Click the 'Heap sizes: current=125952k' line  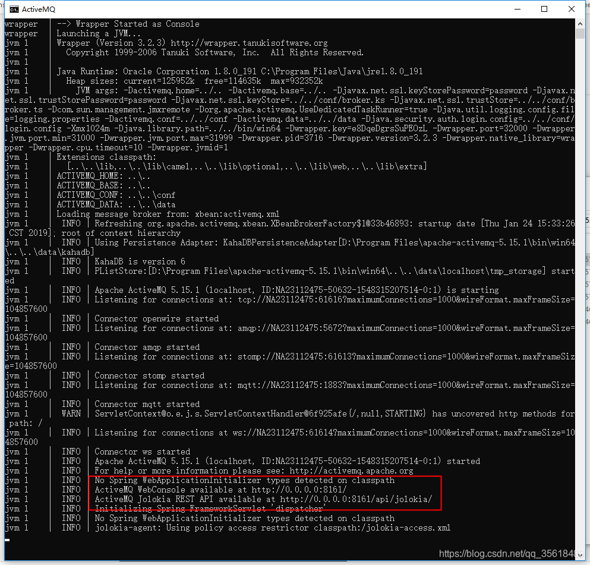(194, 81)
